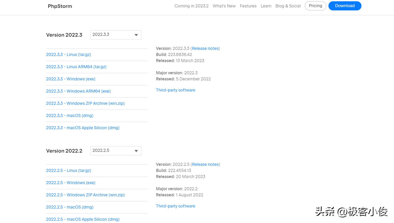Screen dimensions: 394x223
Task: Download 2022.3.3 Linux tar.gz
Action: 68,54
